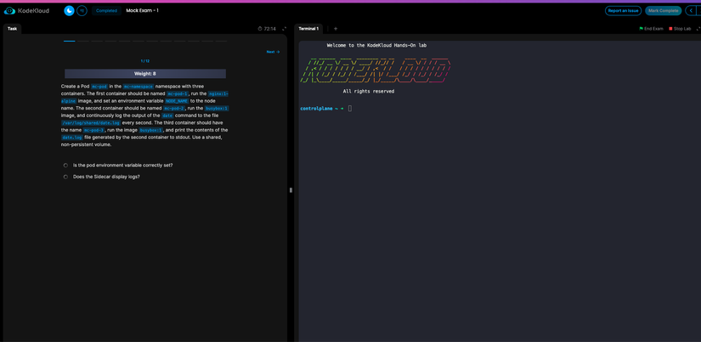This screenshot has width=701, height=342.
Task: Toggle dark mode with the moon icon
Action: pos(69,10)
